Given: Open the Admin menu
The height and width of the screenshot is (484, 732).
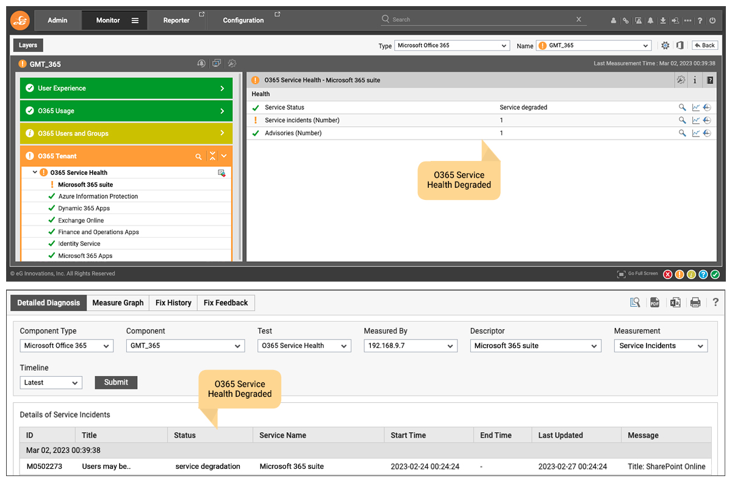Looking at the screenshot, I should point(57,20).
